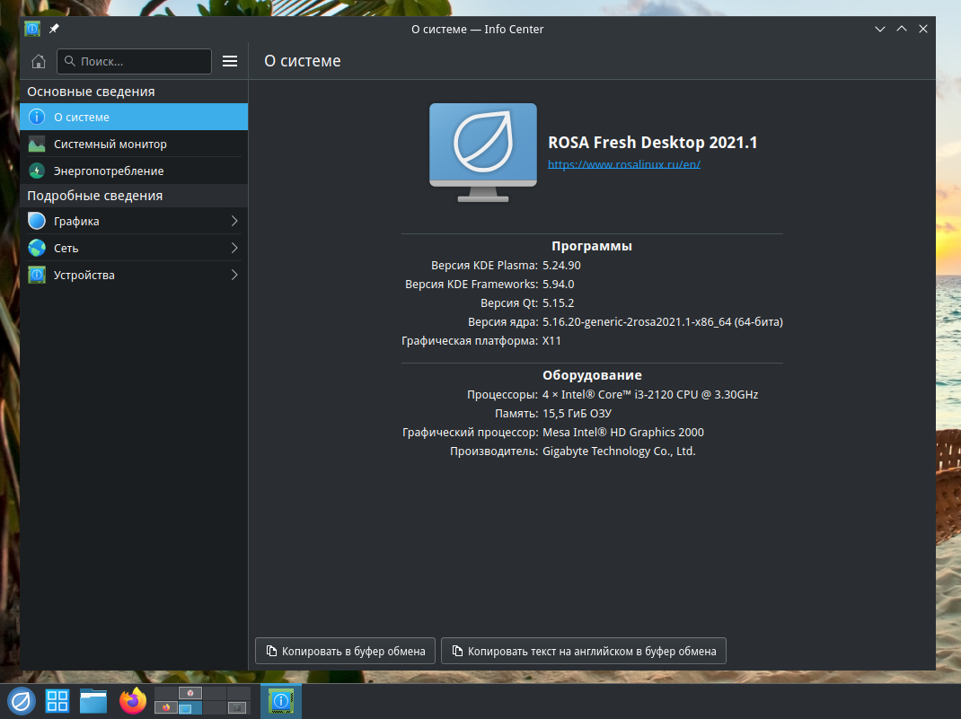Click the blue four-square grid taskbar icon
Image resolution: width=961 pixels, height=719 pixels.
57,701
